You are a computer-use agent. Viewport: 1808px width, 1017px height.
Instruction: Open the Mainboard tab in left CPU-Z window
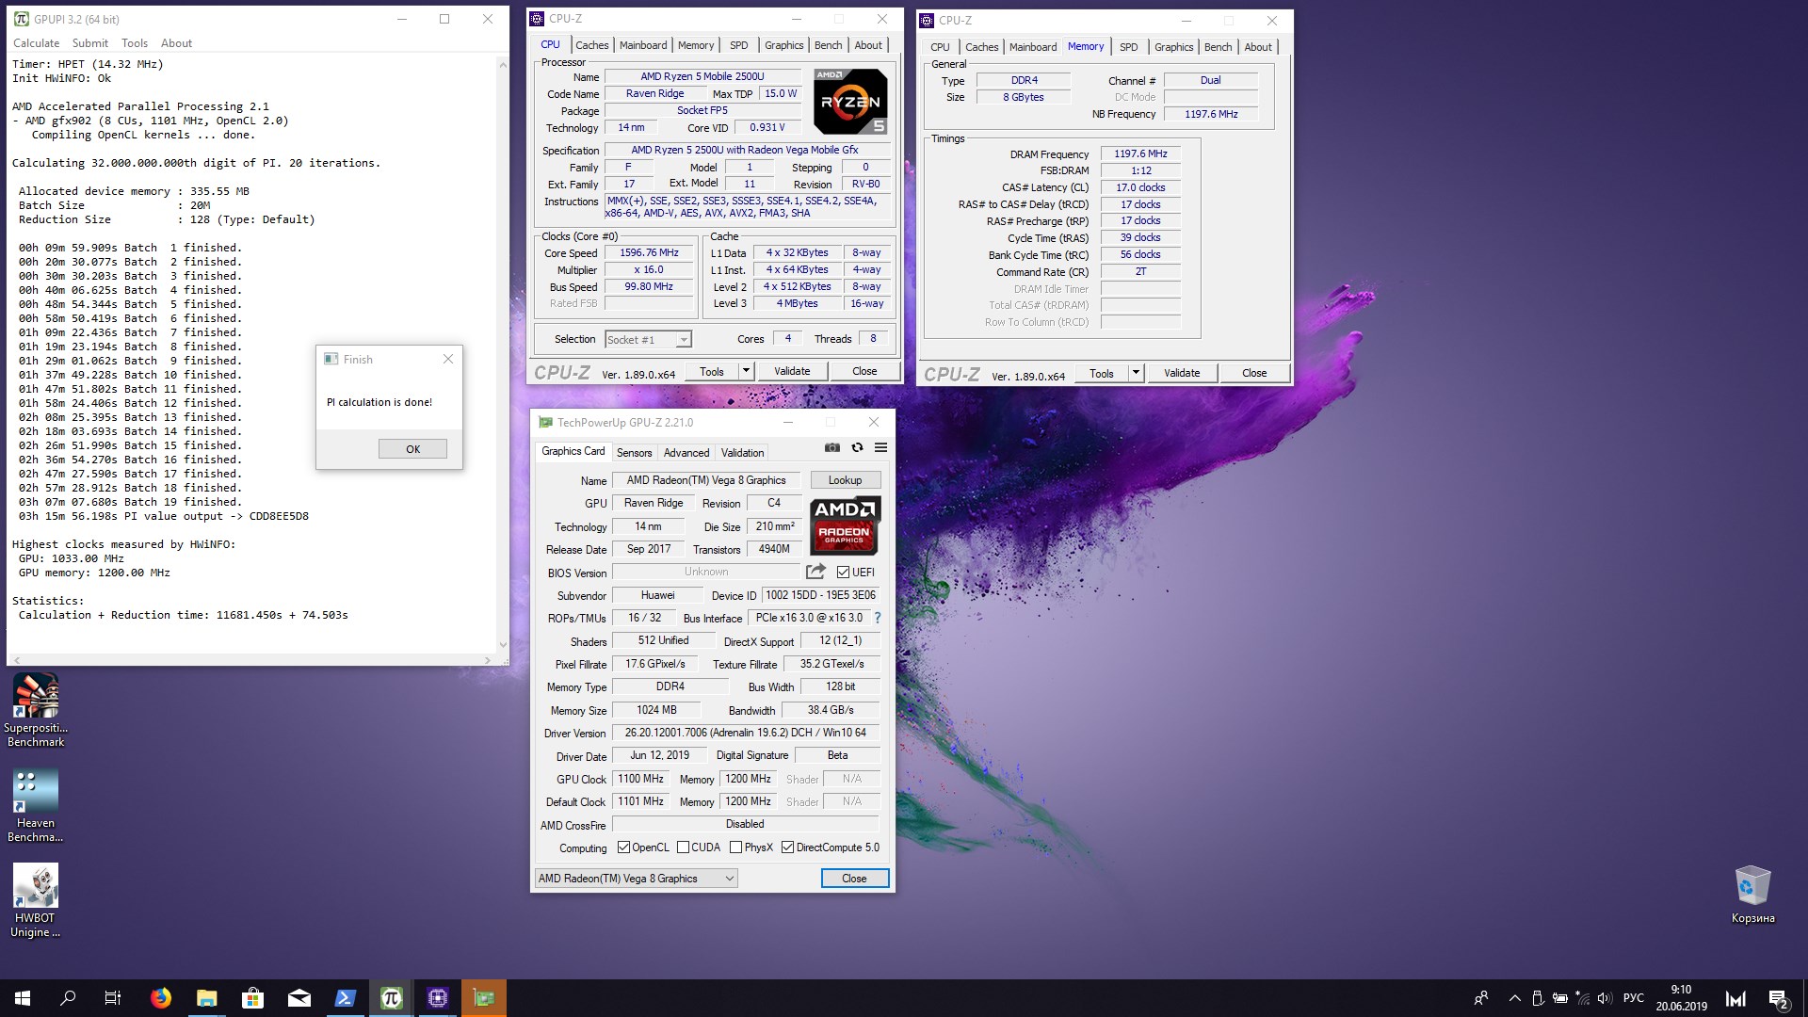pos(643,45)
